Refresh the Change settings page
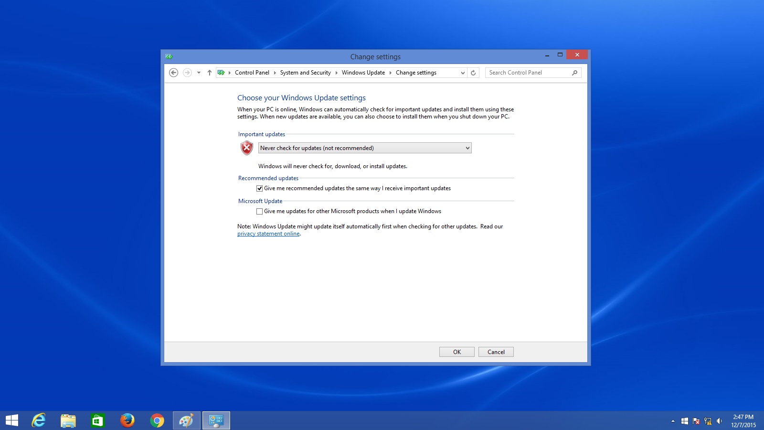 (473, 73)
